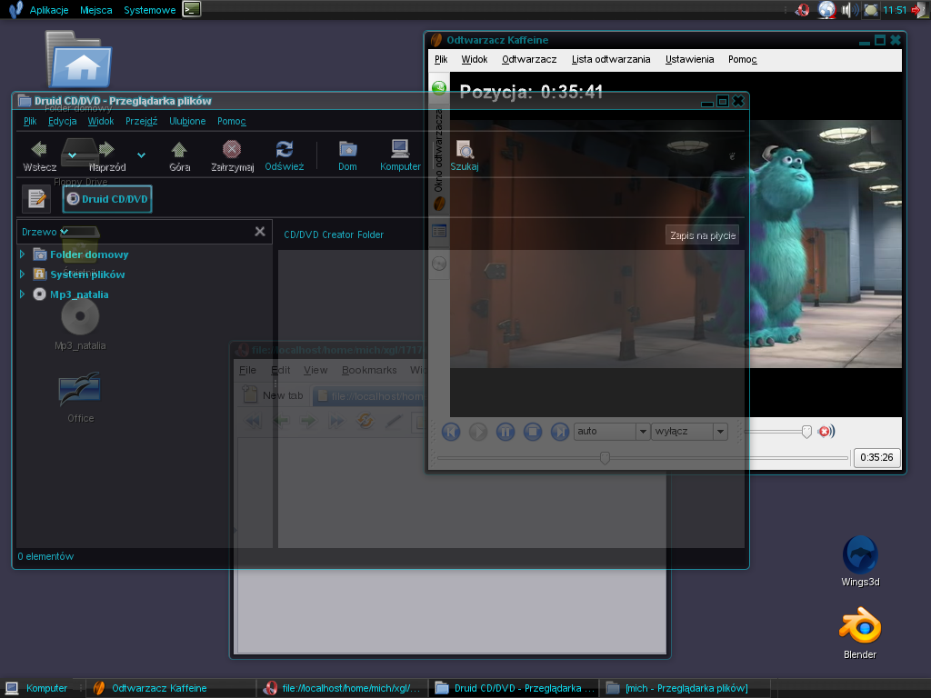Switch to the file://localhost taskbar entry
The image size is (931, 698).
click(x=343, y=688)
